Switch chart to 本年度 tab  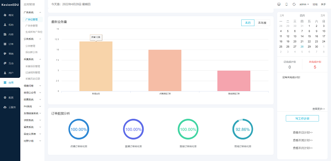262,23
